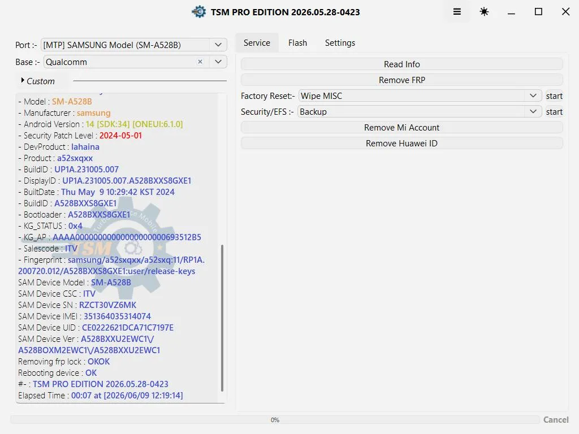The height and width of the screenshot is (434, 579).
Task: Click the Remove FRP button
Action: (402, 80)
